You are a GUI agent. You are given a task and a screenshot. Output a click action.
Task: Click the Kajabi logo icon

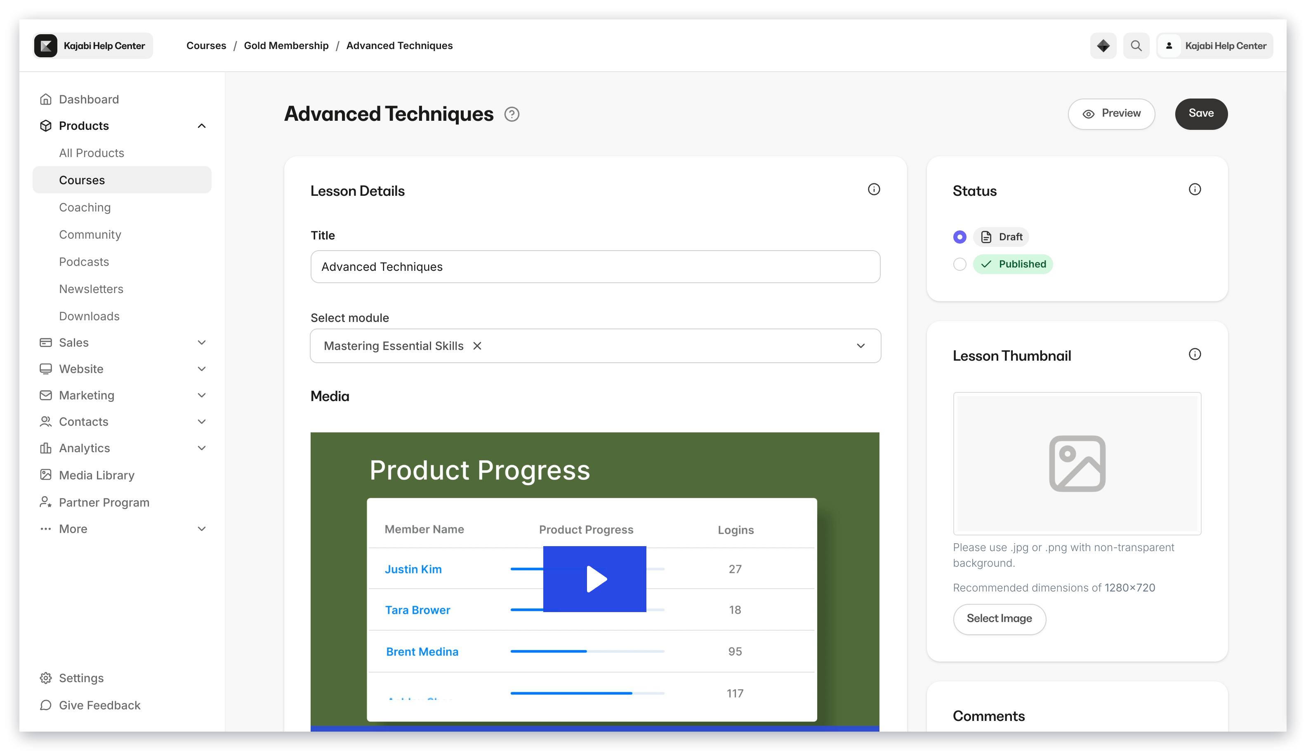coord(46,46)
